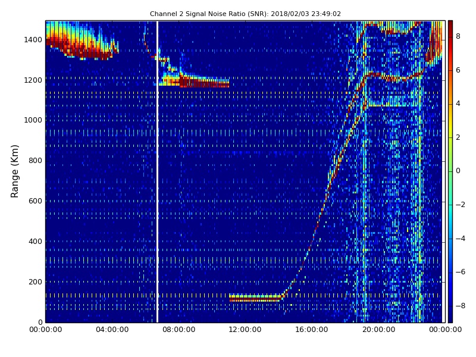Pick the 12:00:00 time axis label
476x357 pixels.
tap(245, 330)
